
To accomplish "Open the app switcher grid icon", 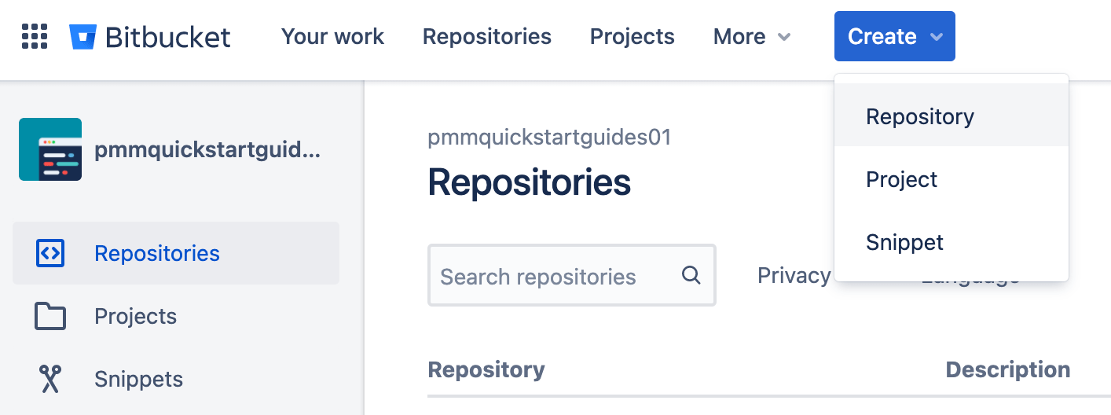I will pos(35,36).
